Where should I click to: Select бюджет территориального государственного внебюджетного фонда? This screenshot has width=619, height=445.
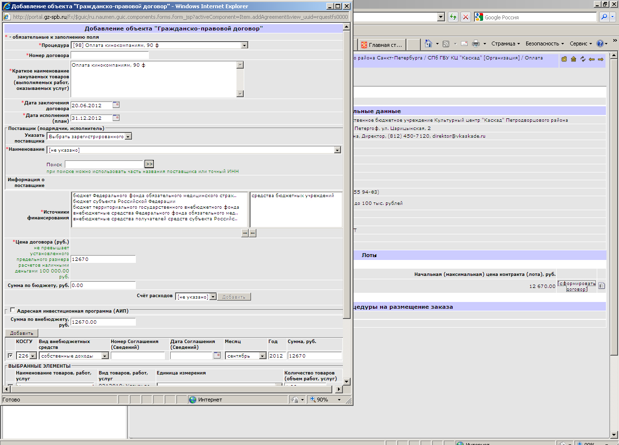tap(156, 207)
